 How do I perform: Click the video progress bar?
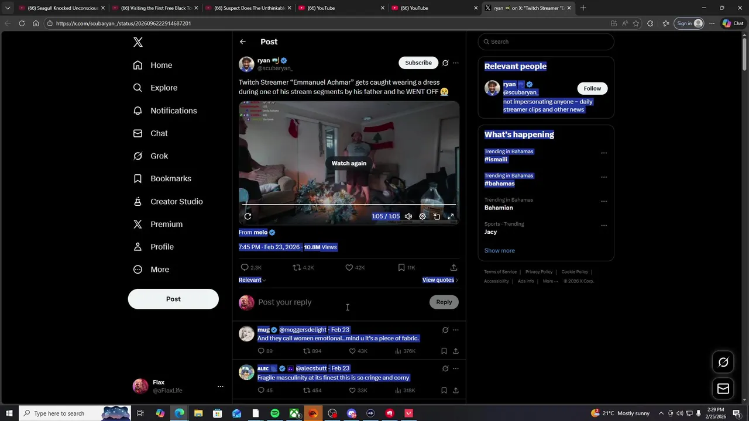[349, 205]
